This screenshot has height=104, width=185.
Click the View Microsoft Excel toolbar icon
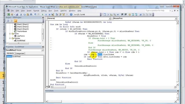tap(9, 14)
